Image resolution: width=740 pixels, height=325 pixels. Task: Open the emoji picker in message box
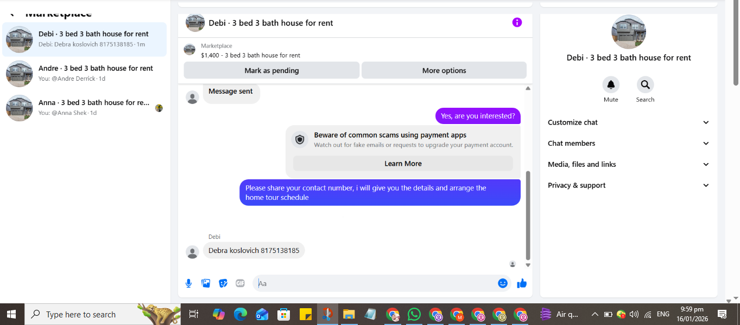pos(503,283)
